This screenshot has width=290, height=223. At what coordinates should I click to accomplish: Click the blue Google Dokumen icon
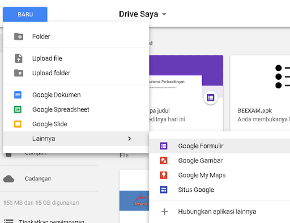click(x=18, y=95)
